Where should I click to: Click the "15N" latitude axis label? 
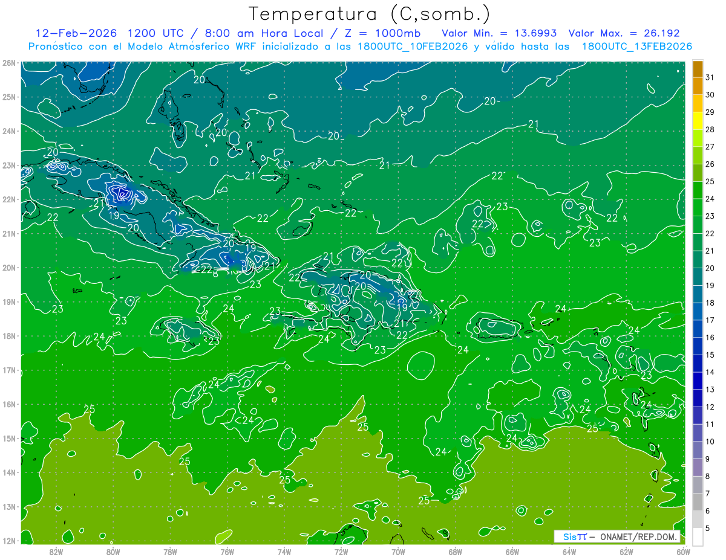tap(9, 438)
